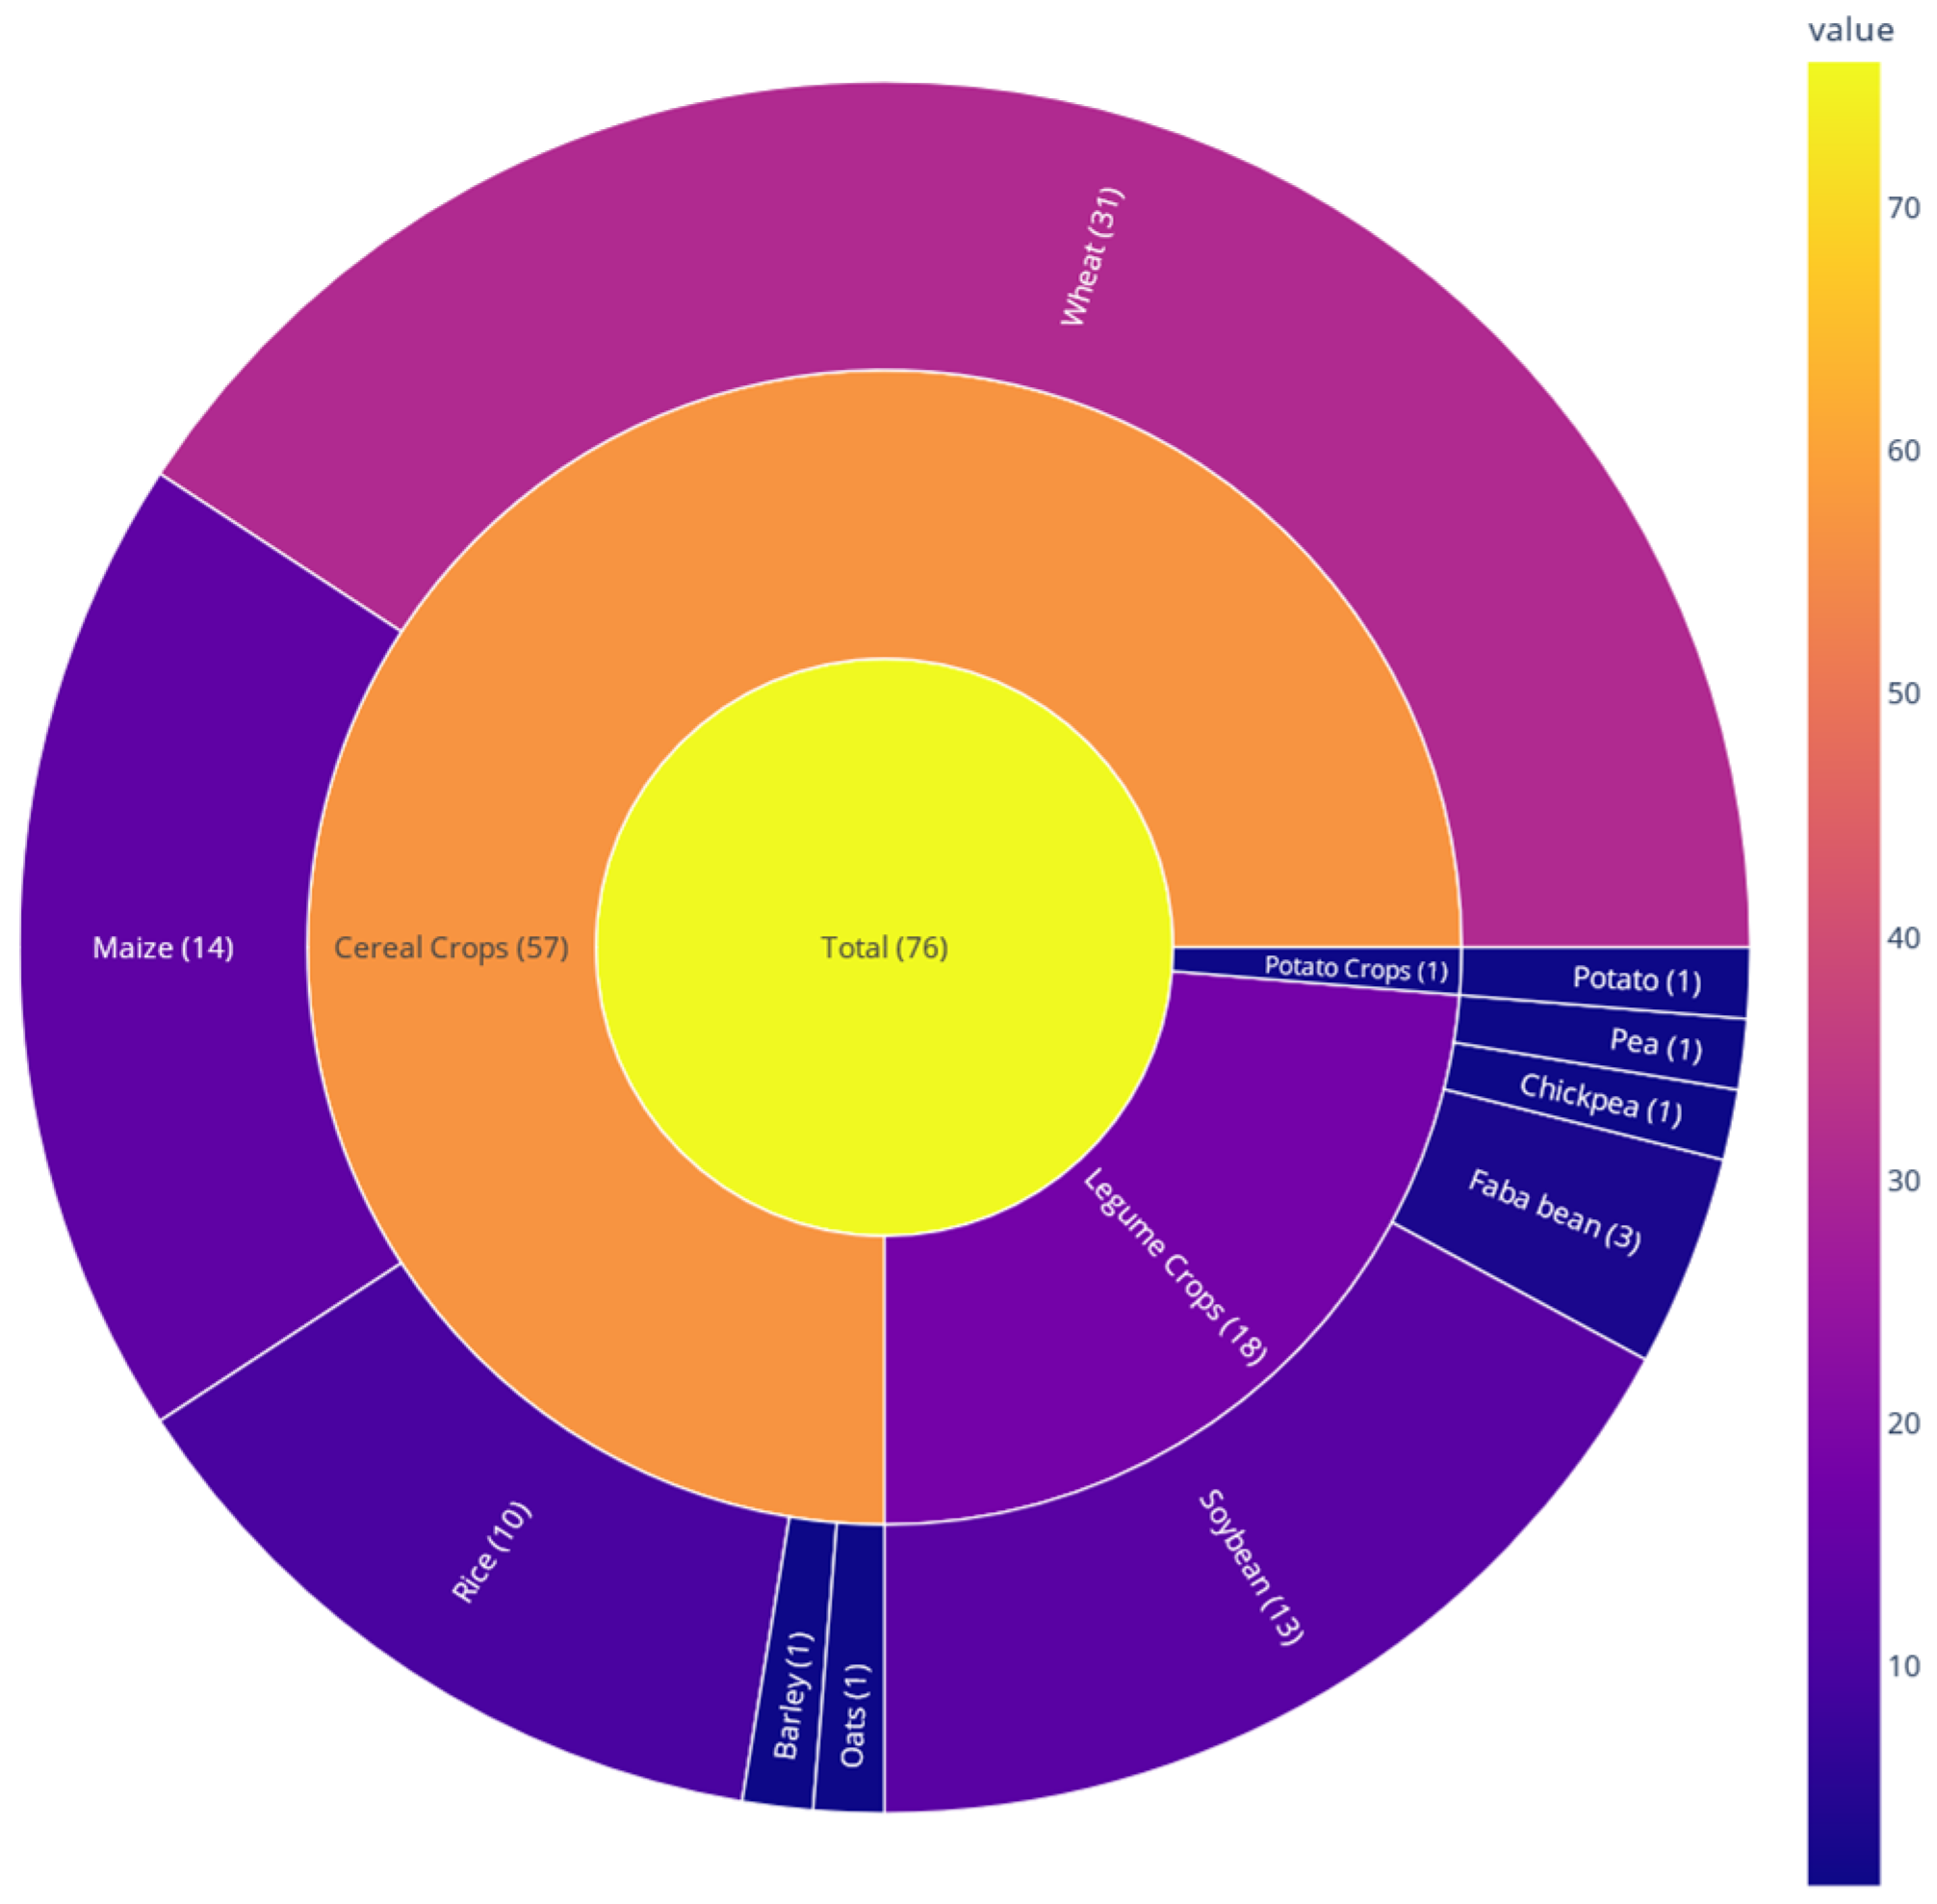Expand the Legume Crops (18) sector
The image size is (1937, 1904).
click(1175, 1265)
